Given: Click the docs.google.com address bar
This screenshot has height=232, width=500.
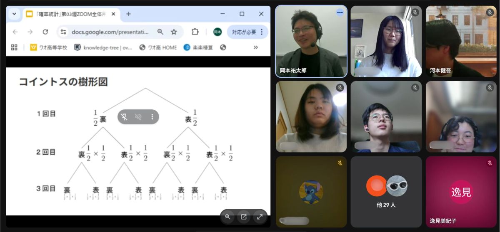Looking at the screenshot, I should [110, 32].
